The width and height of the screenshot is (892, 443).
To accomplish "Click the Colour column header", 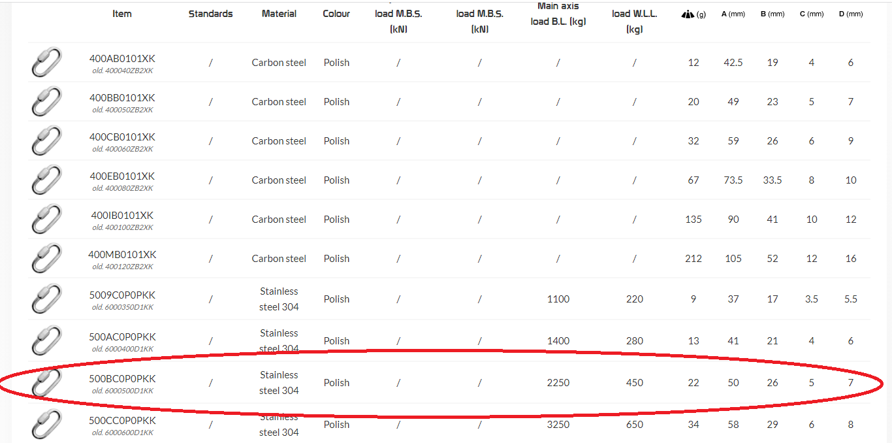I will tap(336, 14).
